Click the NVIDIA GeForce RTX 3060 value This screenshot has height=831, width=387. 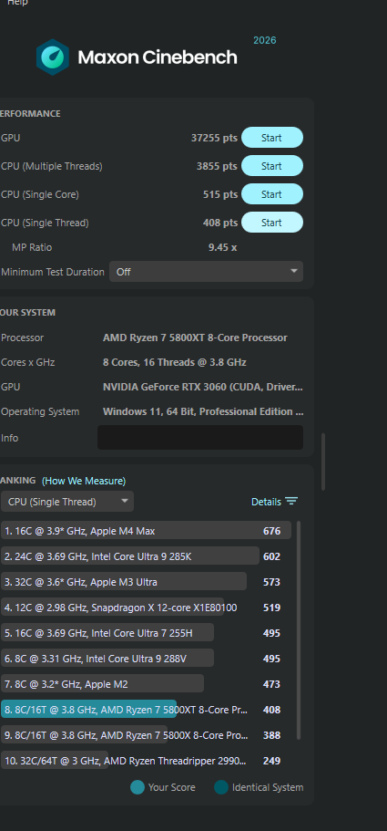coord(203,387)
